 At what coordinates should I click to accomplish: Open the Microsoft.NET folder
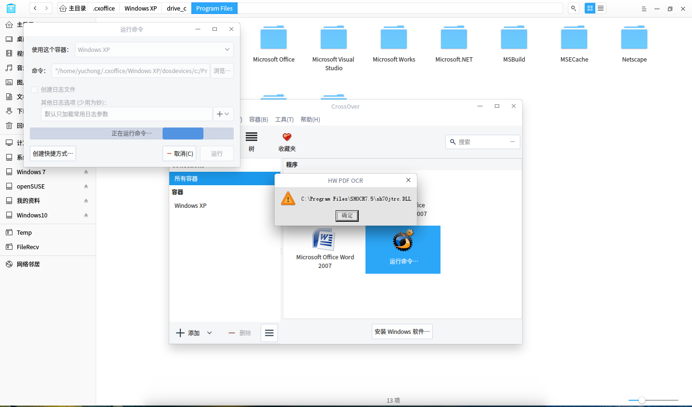(454, 44)
